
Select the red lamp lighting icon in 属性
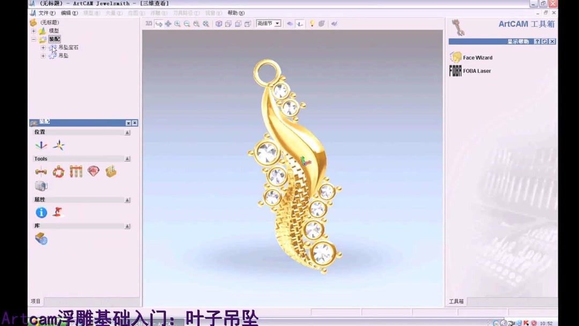(x=57, y=212)
